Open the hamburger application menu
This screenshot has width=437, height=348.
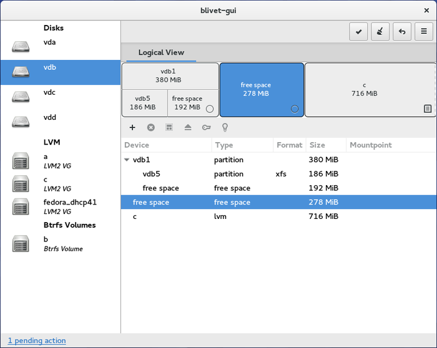(424, 32)
